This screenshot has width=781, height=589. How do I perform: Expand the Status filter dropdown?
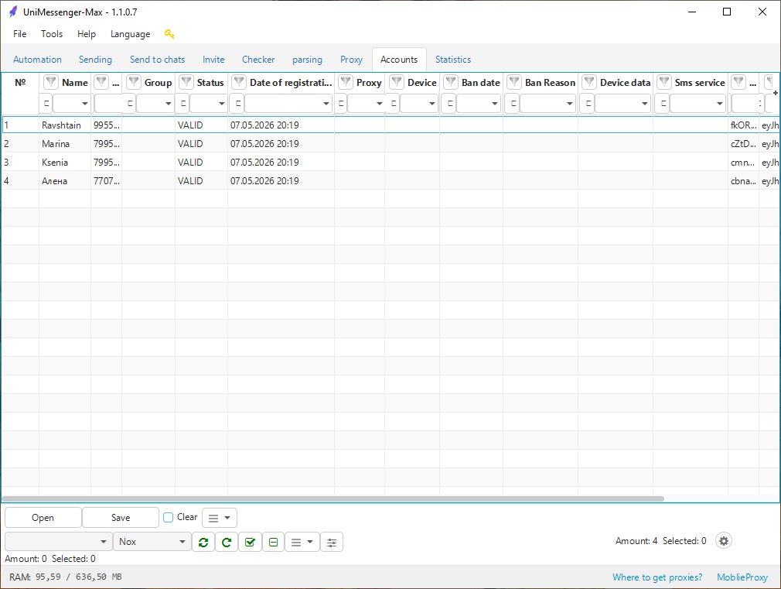point(222,103)
